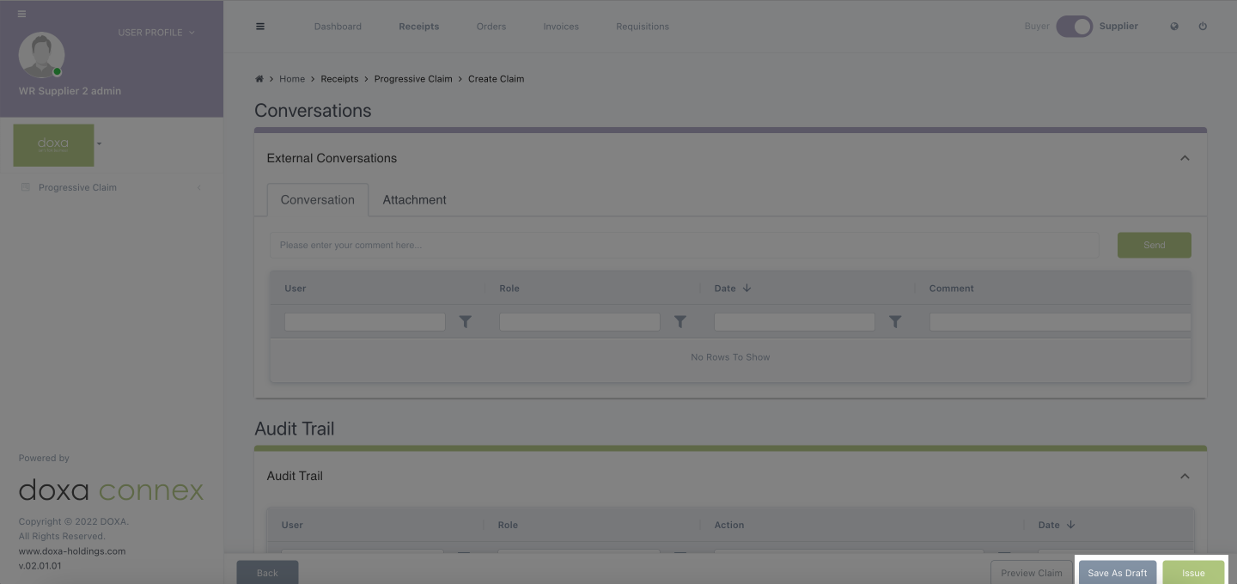The image size is (1237, 584).
Task: Open the doxa company logo dropdown
Action: (x=99, y=144)
